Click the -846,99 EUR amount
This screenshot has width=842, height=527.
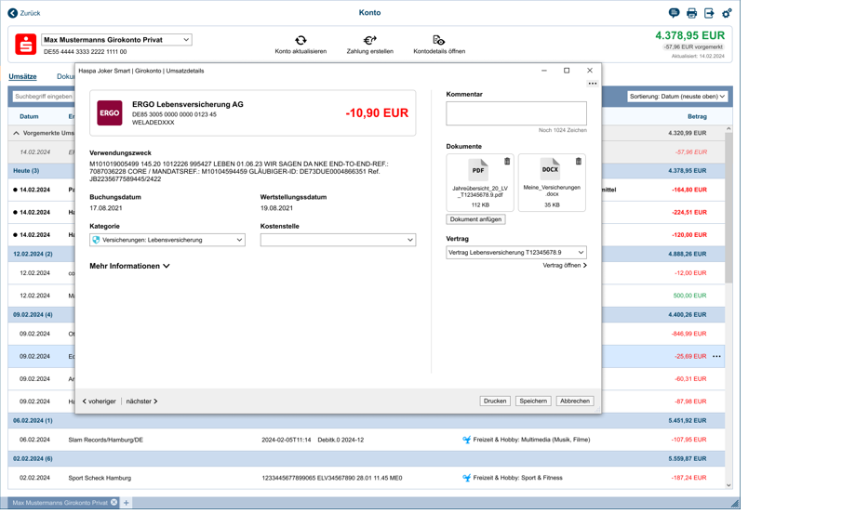(x=689, y=334)
